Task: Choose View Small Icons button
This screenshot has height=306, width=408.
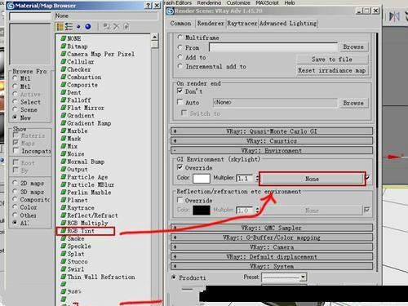Action: (78, 27)
